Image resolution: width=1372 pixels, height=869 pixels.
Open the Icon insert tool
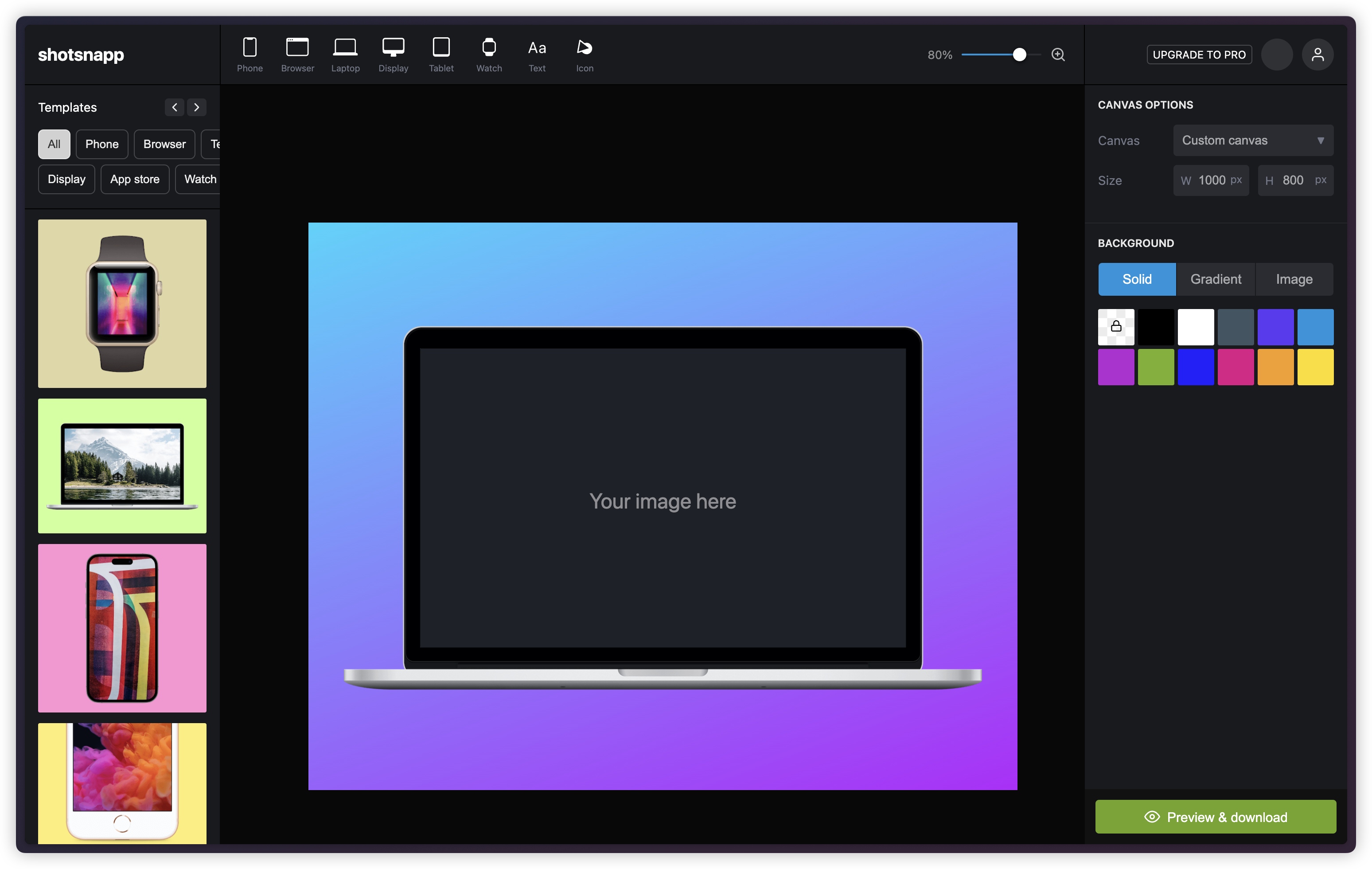click(x=585, y=55)
